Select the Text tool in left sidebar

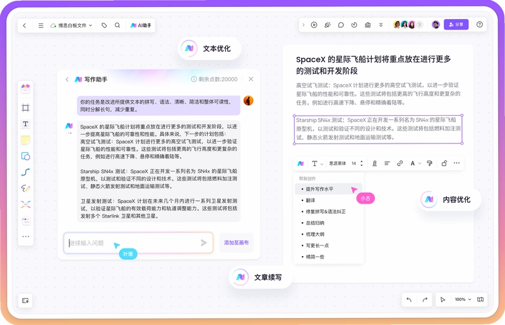[x=25, y=124]
